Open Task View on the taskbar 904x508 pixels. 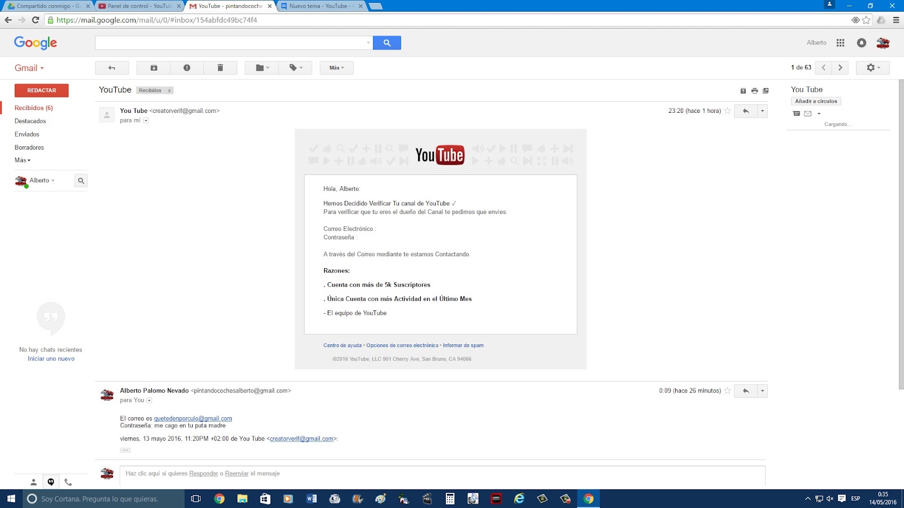click(x=196, y=499)
